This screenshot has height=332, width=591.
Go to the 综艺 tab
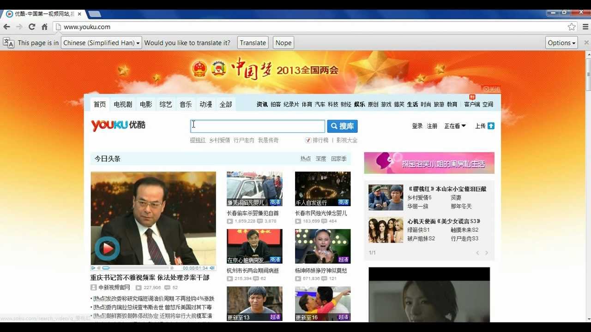[166, 104]
